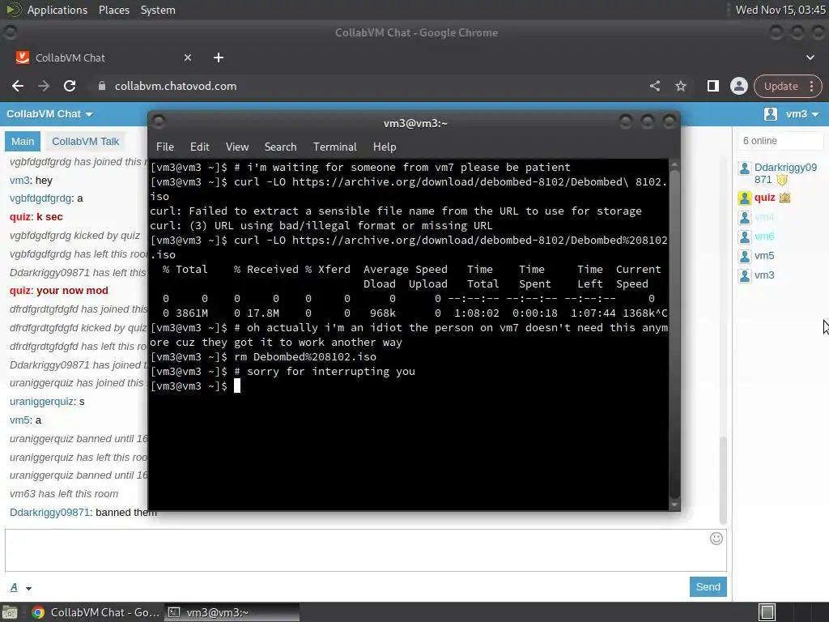Reload the CollabVM Chat page
829x622 pixels.
pyautogui.click(x=70, y=86)
